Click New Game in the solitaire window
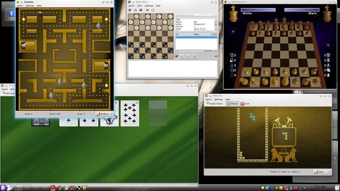340x191 pixels. tap(8, 93)
